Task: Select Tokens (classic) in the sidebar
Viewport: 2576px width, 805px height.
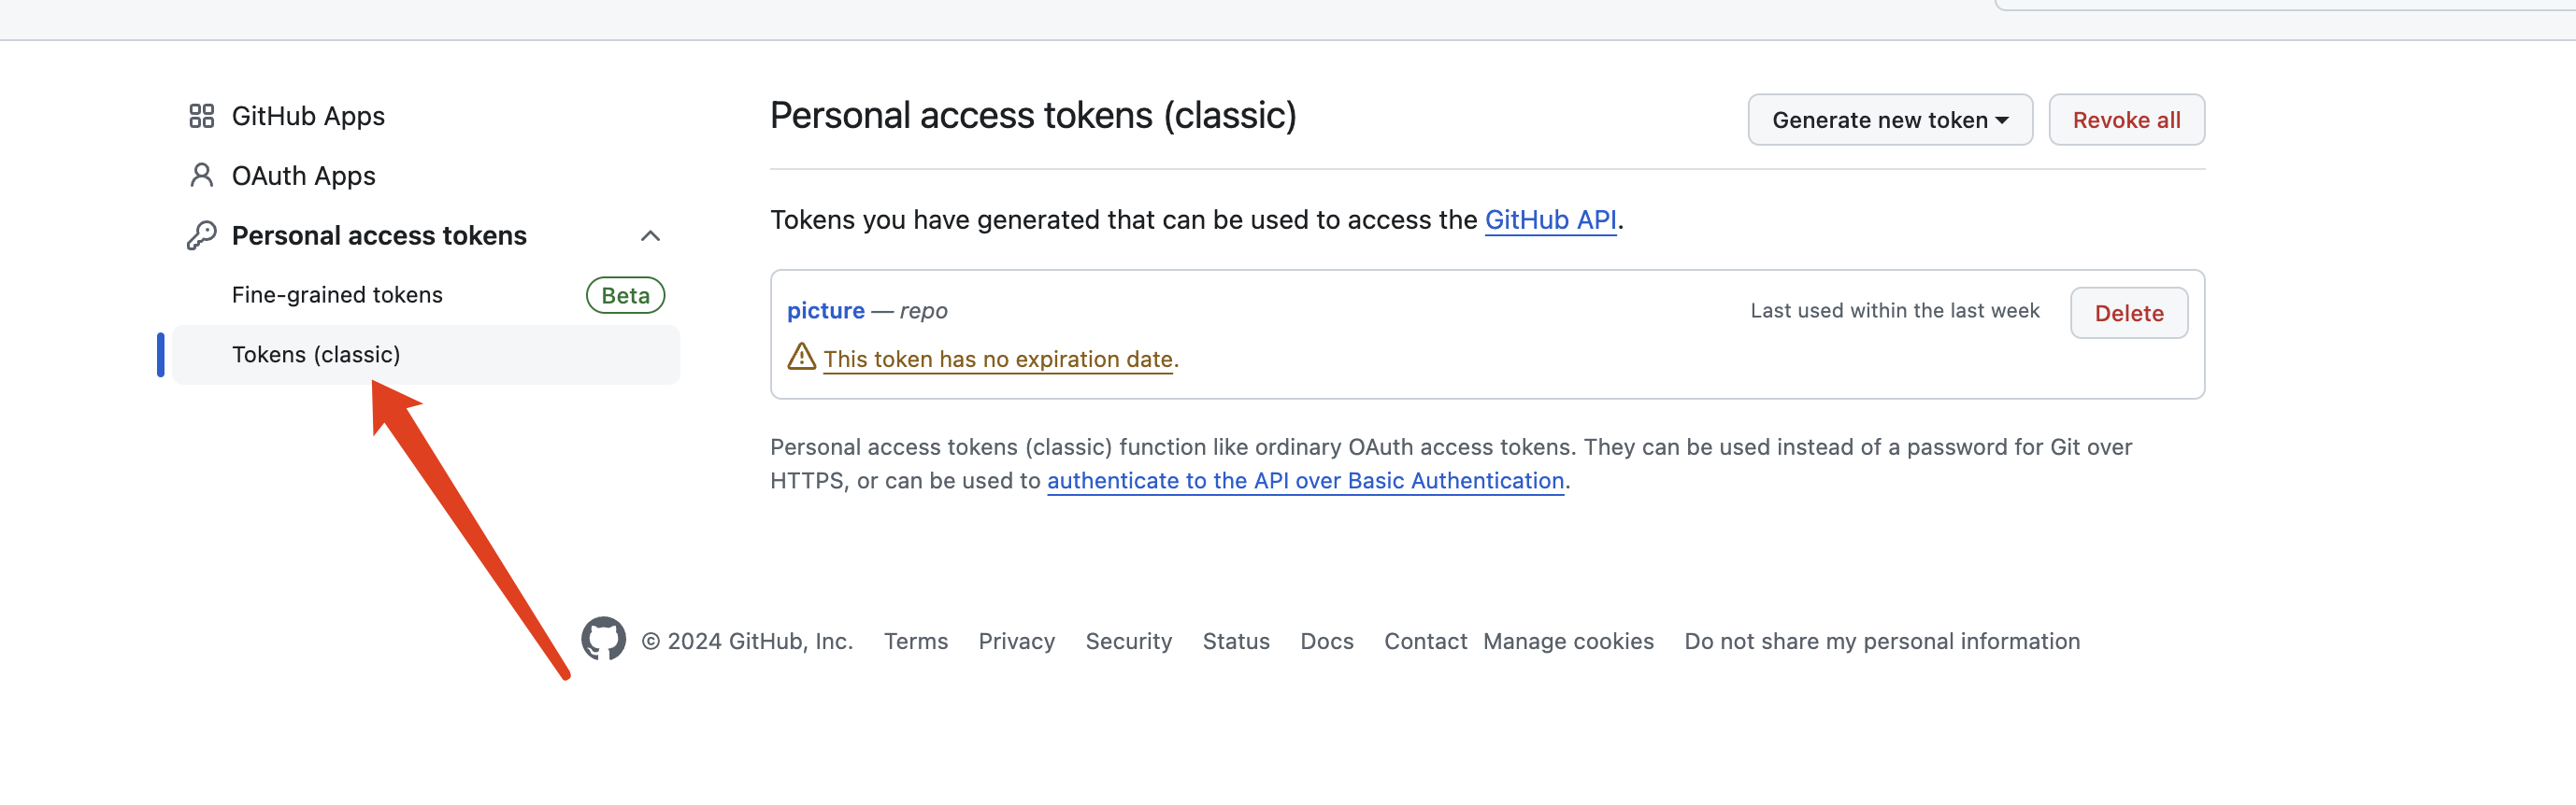Action: pyautogui.click(x=425, y=355)
